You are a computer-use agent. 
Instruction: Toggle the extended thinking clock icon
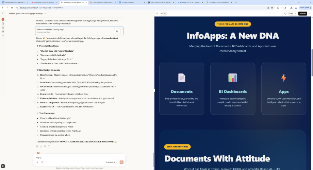(x=42, y=162)
